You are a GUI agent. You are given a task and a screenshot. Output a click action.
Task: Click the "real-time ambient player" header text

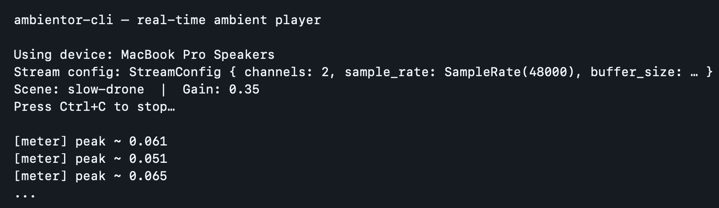click(x=229, y=21)
